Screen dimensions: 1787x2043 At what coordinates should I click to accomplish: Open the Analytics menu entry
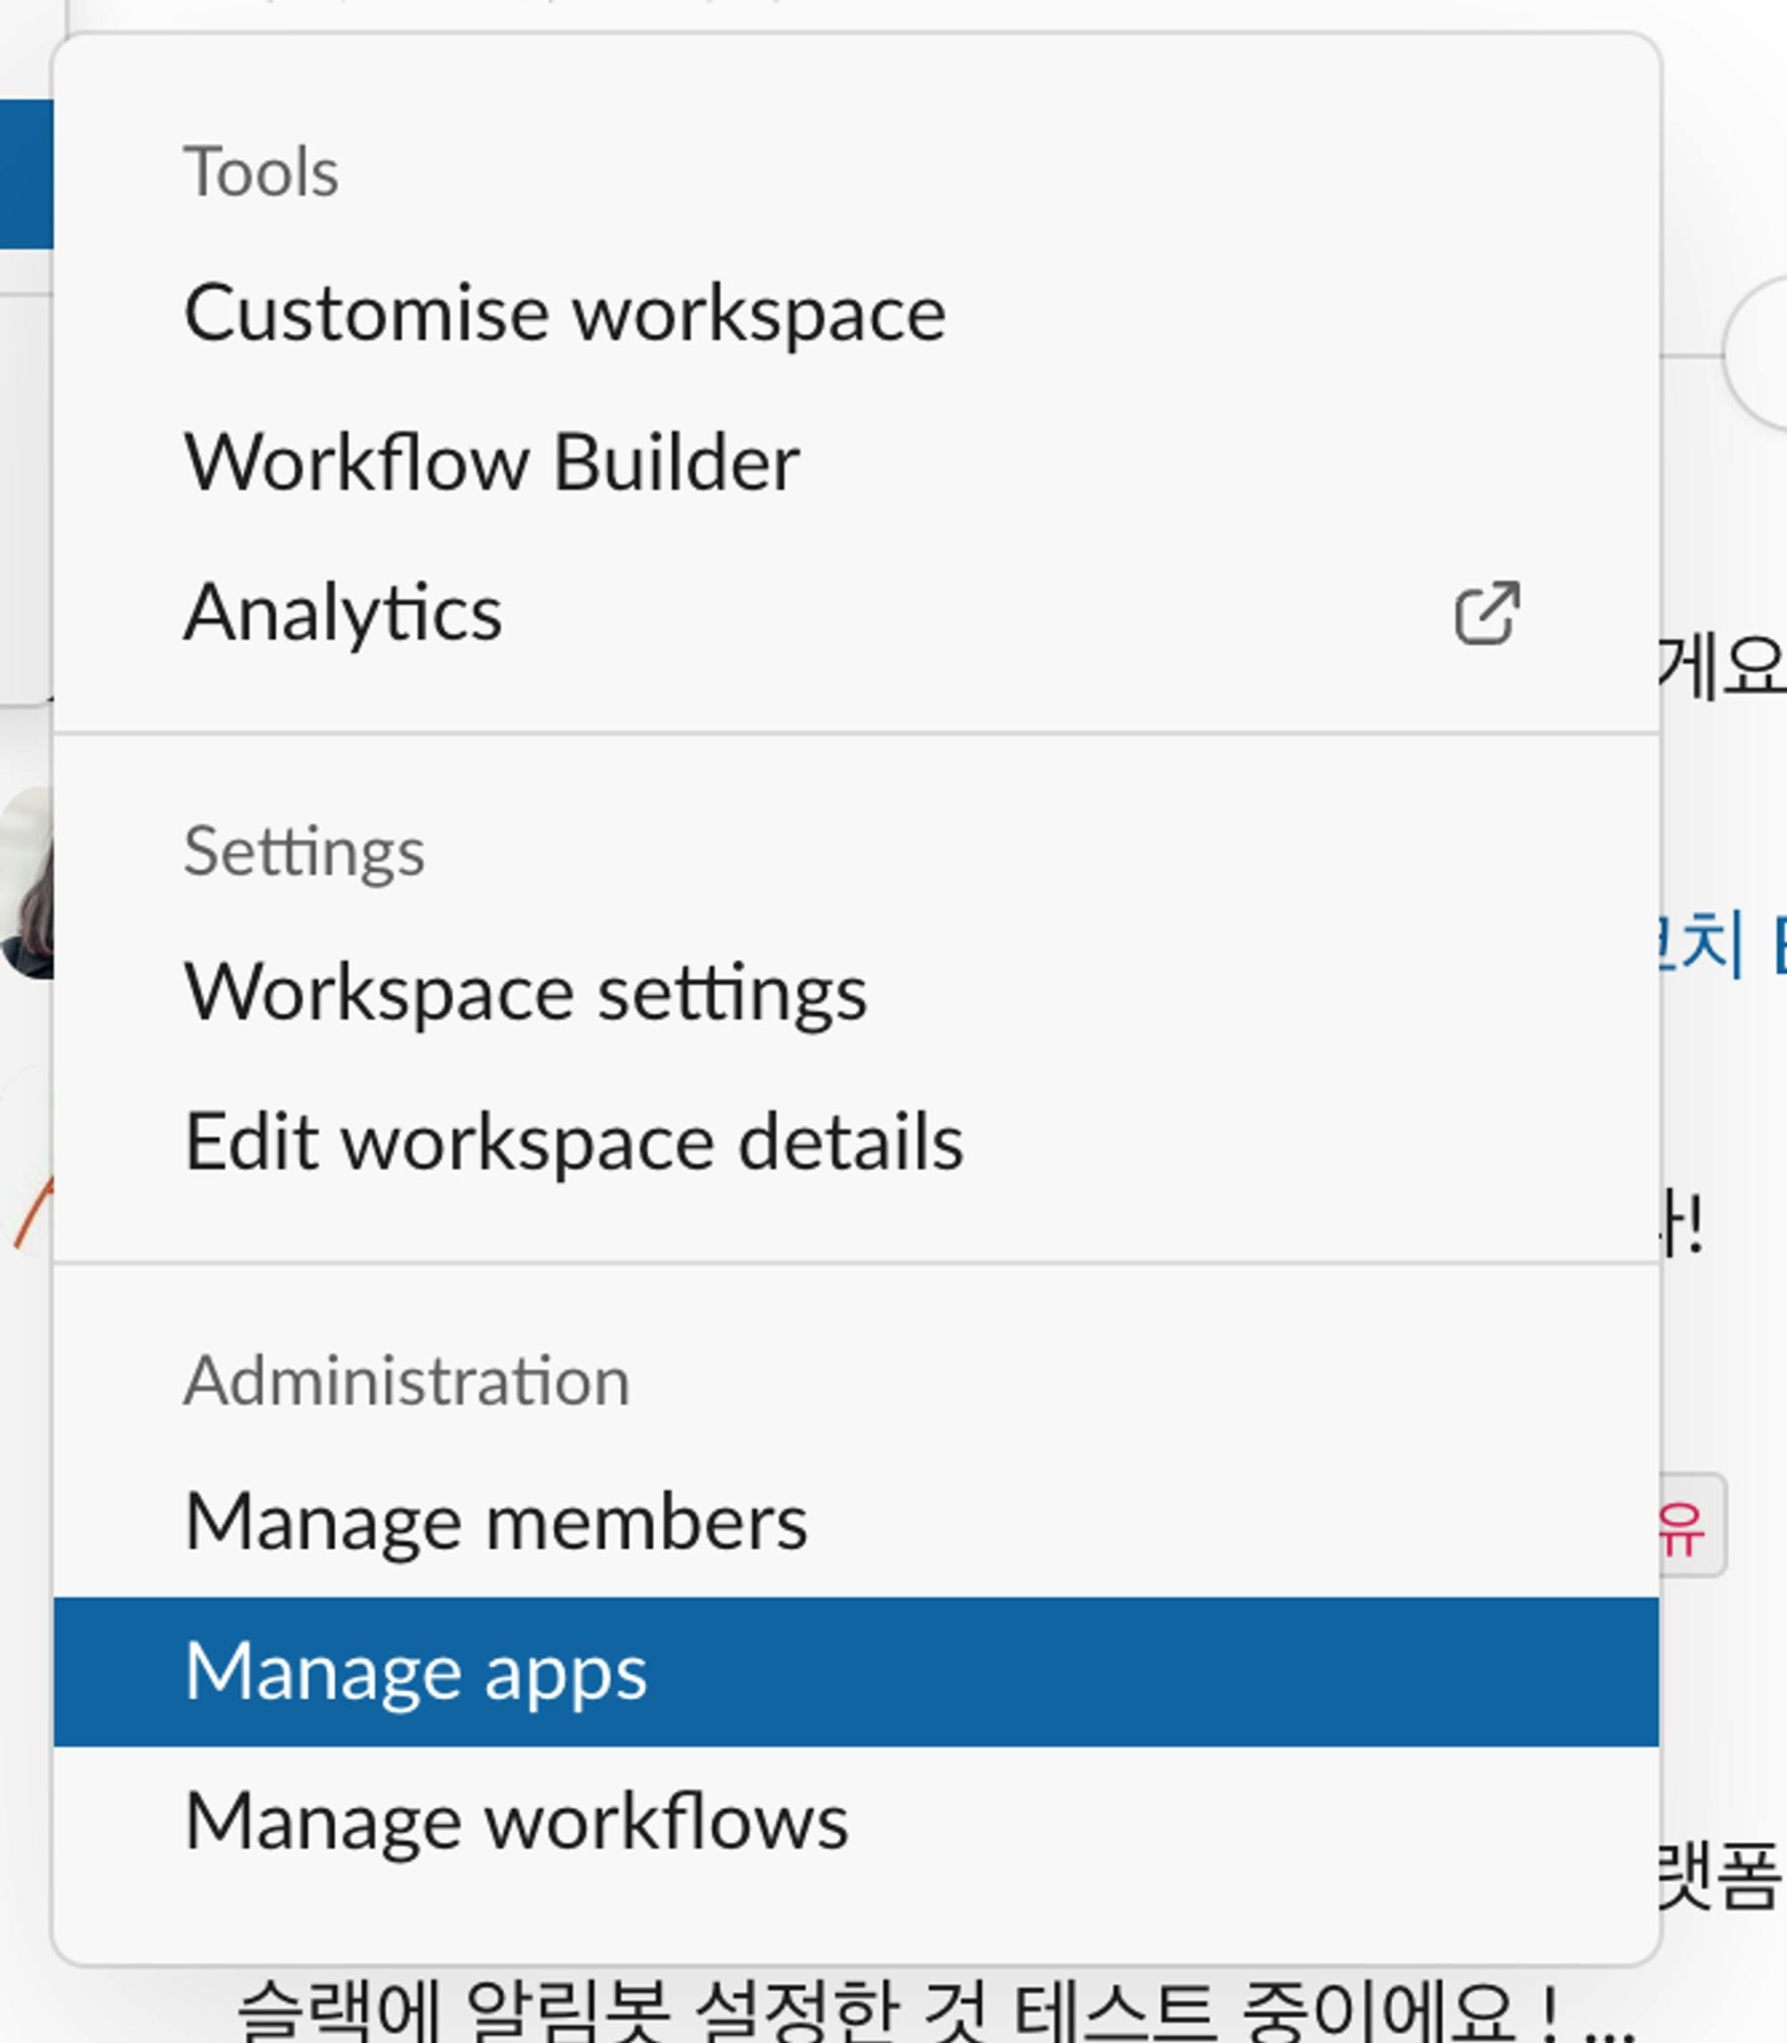pos(343,612)
